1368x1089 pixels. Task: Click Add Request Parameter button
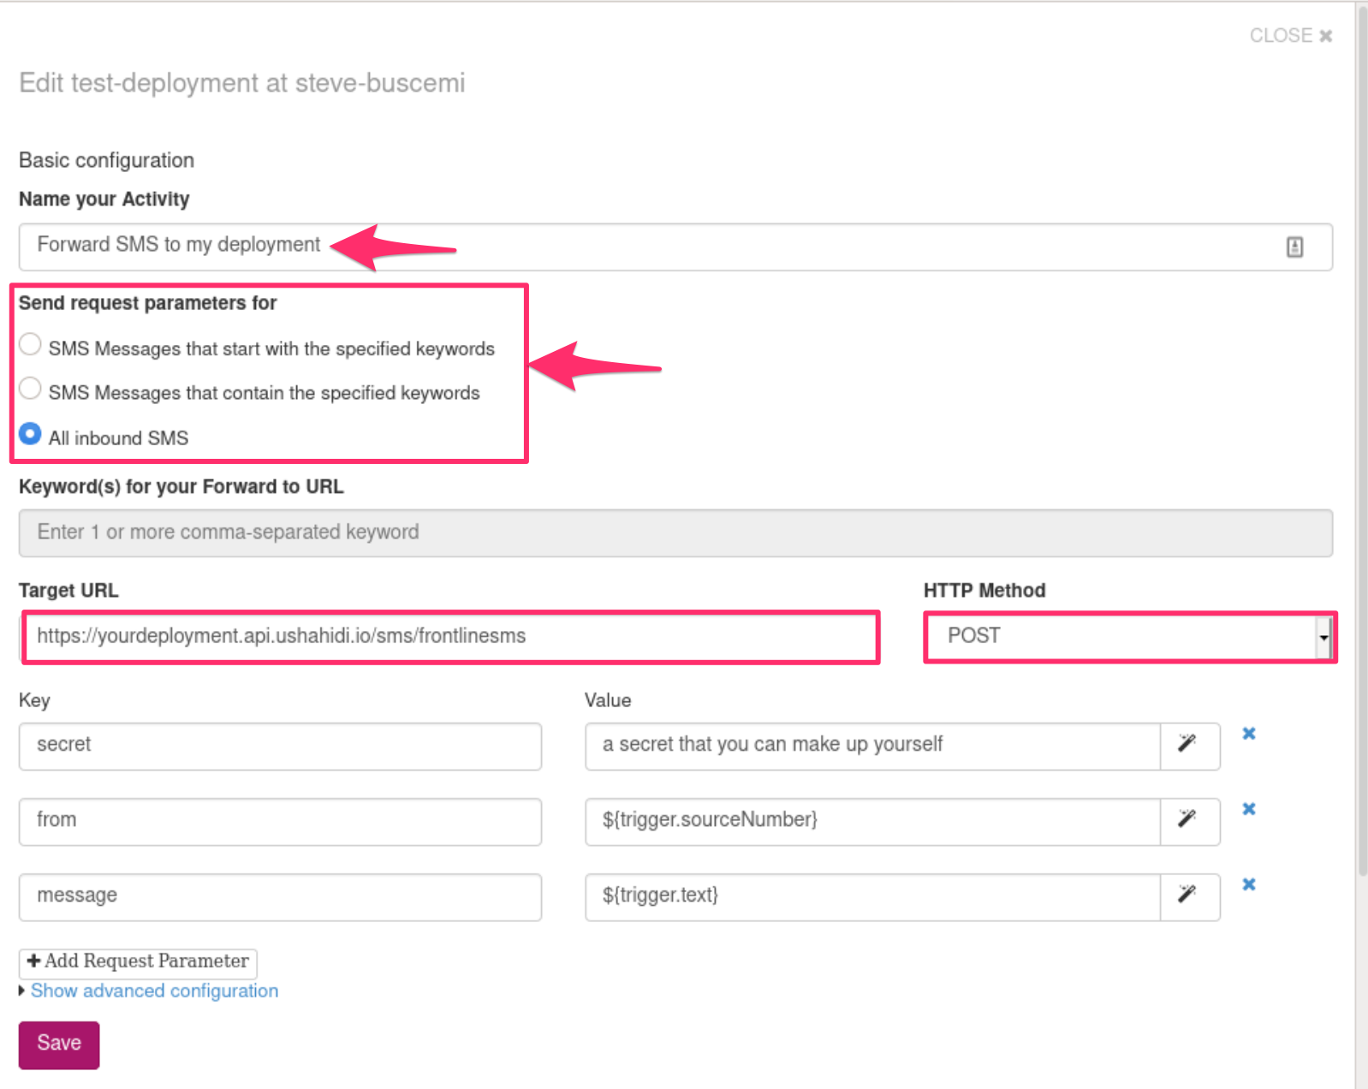[138, 962]
